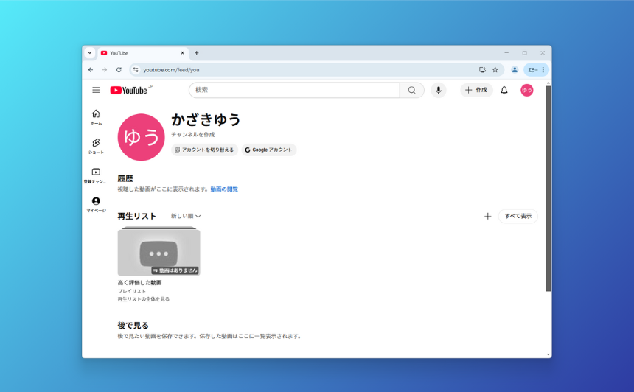Click the large ゆう profile avatar

pyautogui.click(x=141, y=137)
